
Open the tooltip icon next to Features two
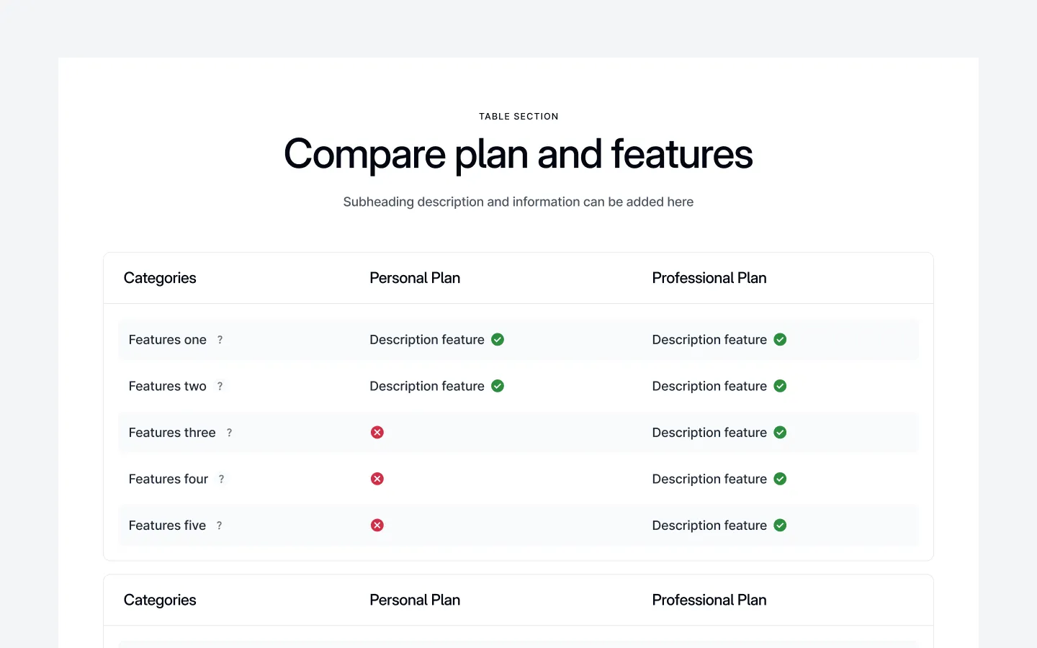(x=220, y=386)
